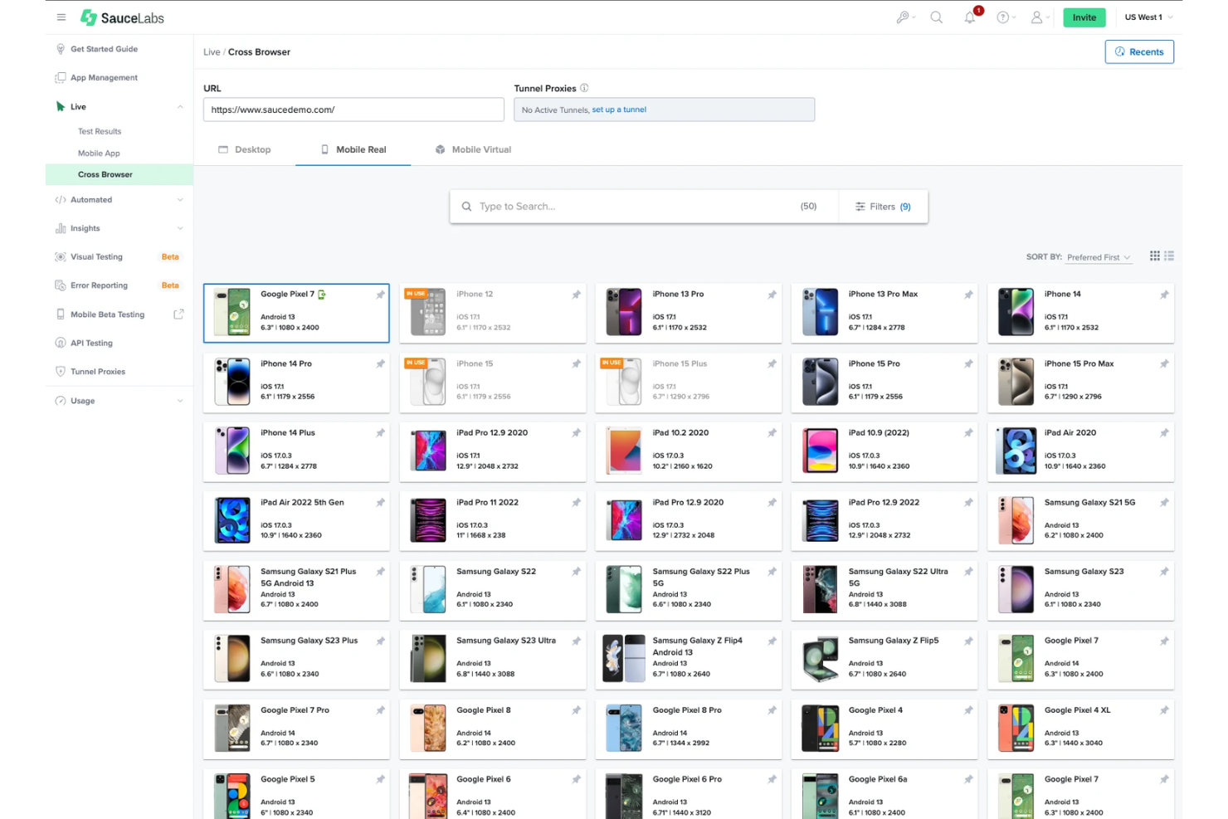Select the iPad Pro 12.9 2022 device card

click(x=884, y=521)
